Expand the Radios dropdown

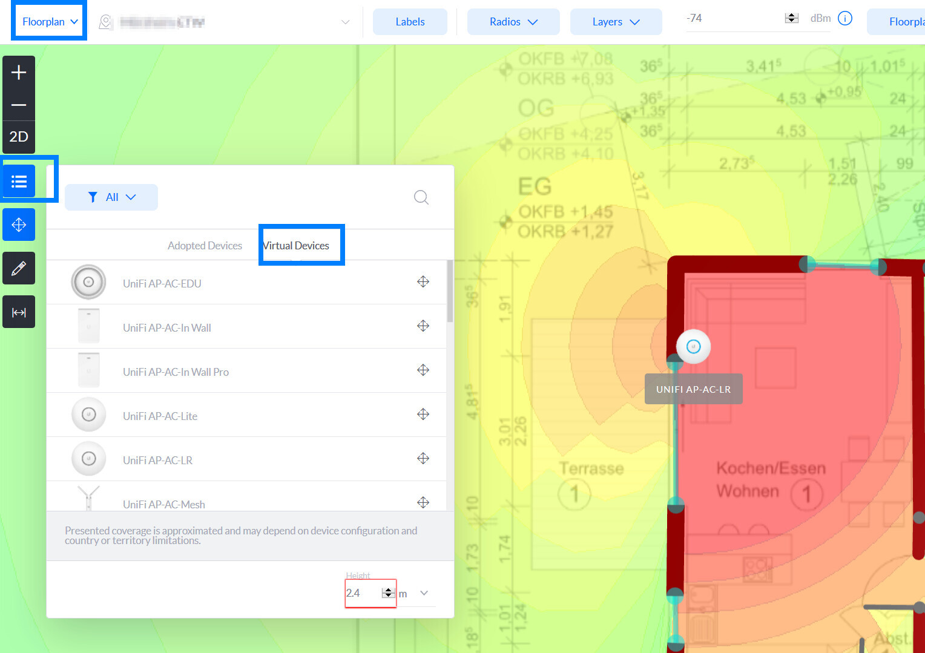click(x=513, y=22)
